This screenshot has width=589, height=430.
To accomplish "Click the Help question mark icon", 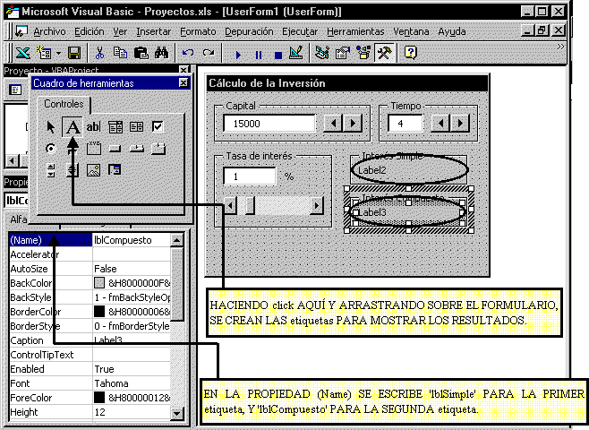I will [411, 53].
